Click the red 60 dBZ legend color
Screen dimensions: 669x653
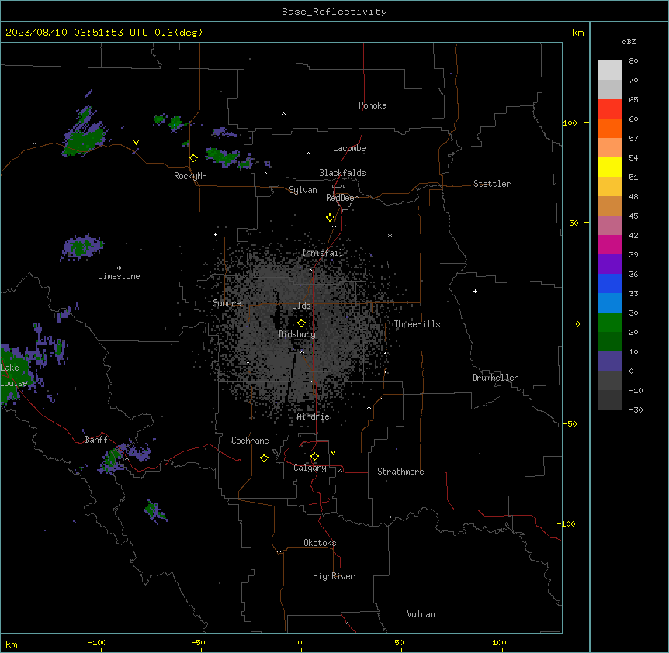610,109
